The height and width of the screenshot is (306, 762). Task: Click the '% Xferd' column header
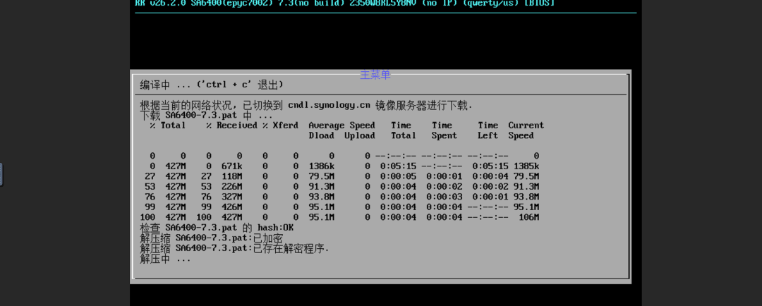280,126
